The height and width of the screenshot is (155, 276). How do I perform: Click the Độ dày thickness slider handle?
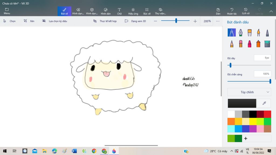pos(230,65)
